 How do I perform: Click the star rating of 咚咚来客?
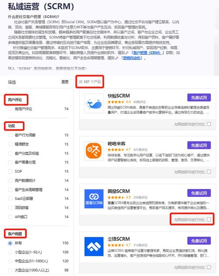click(x=116, y=149)
